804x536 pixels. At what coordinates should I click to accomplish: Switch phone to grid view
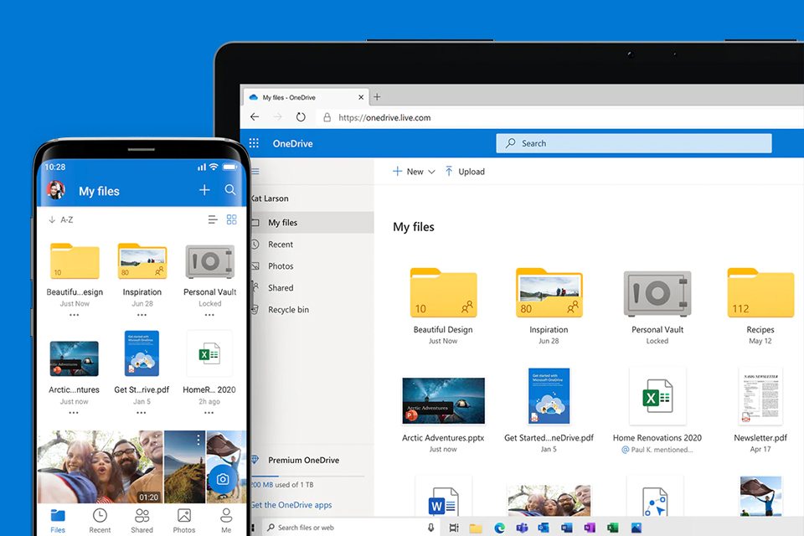[232, 219]
